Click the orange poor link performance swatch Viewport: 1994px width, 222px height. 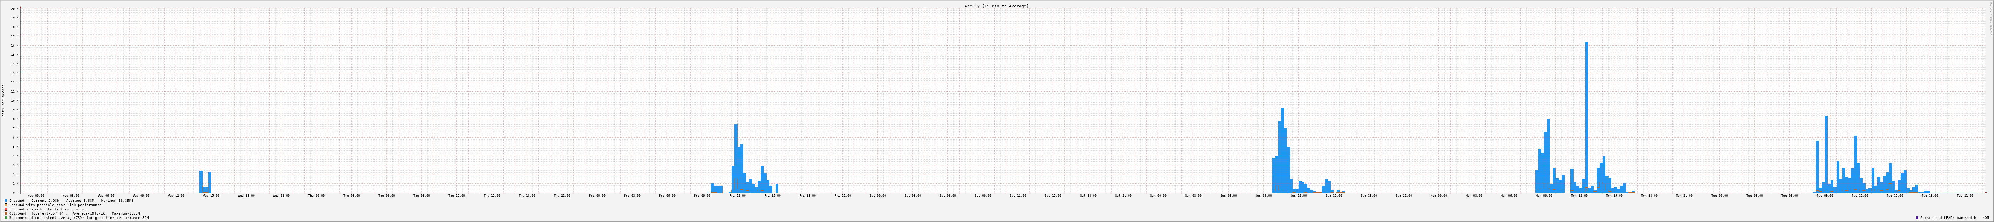[6, 205]
